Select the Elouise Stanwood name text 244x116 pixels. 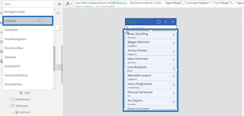140,92
